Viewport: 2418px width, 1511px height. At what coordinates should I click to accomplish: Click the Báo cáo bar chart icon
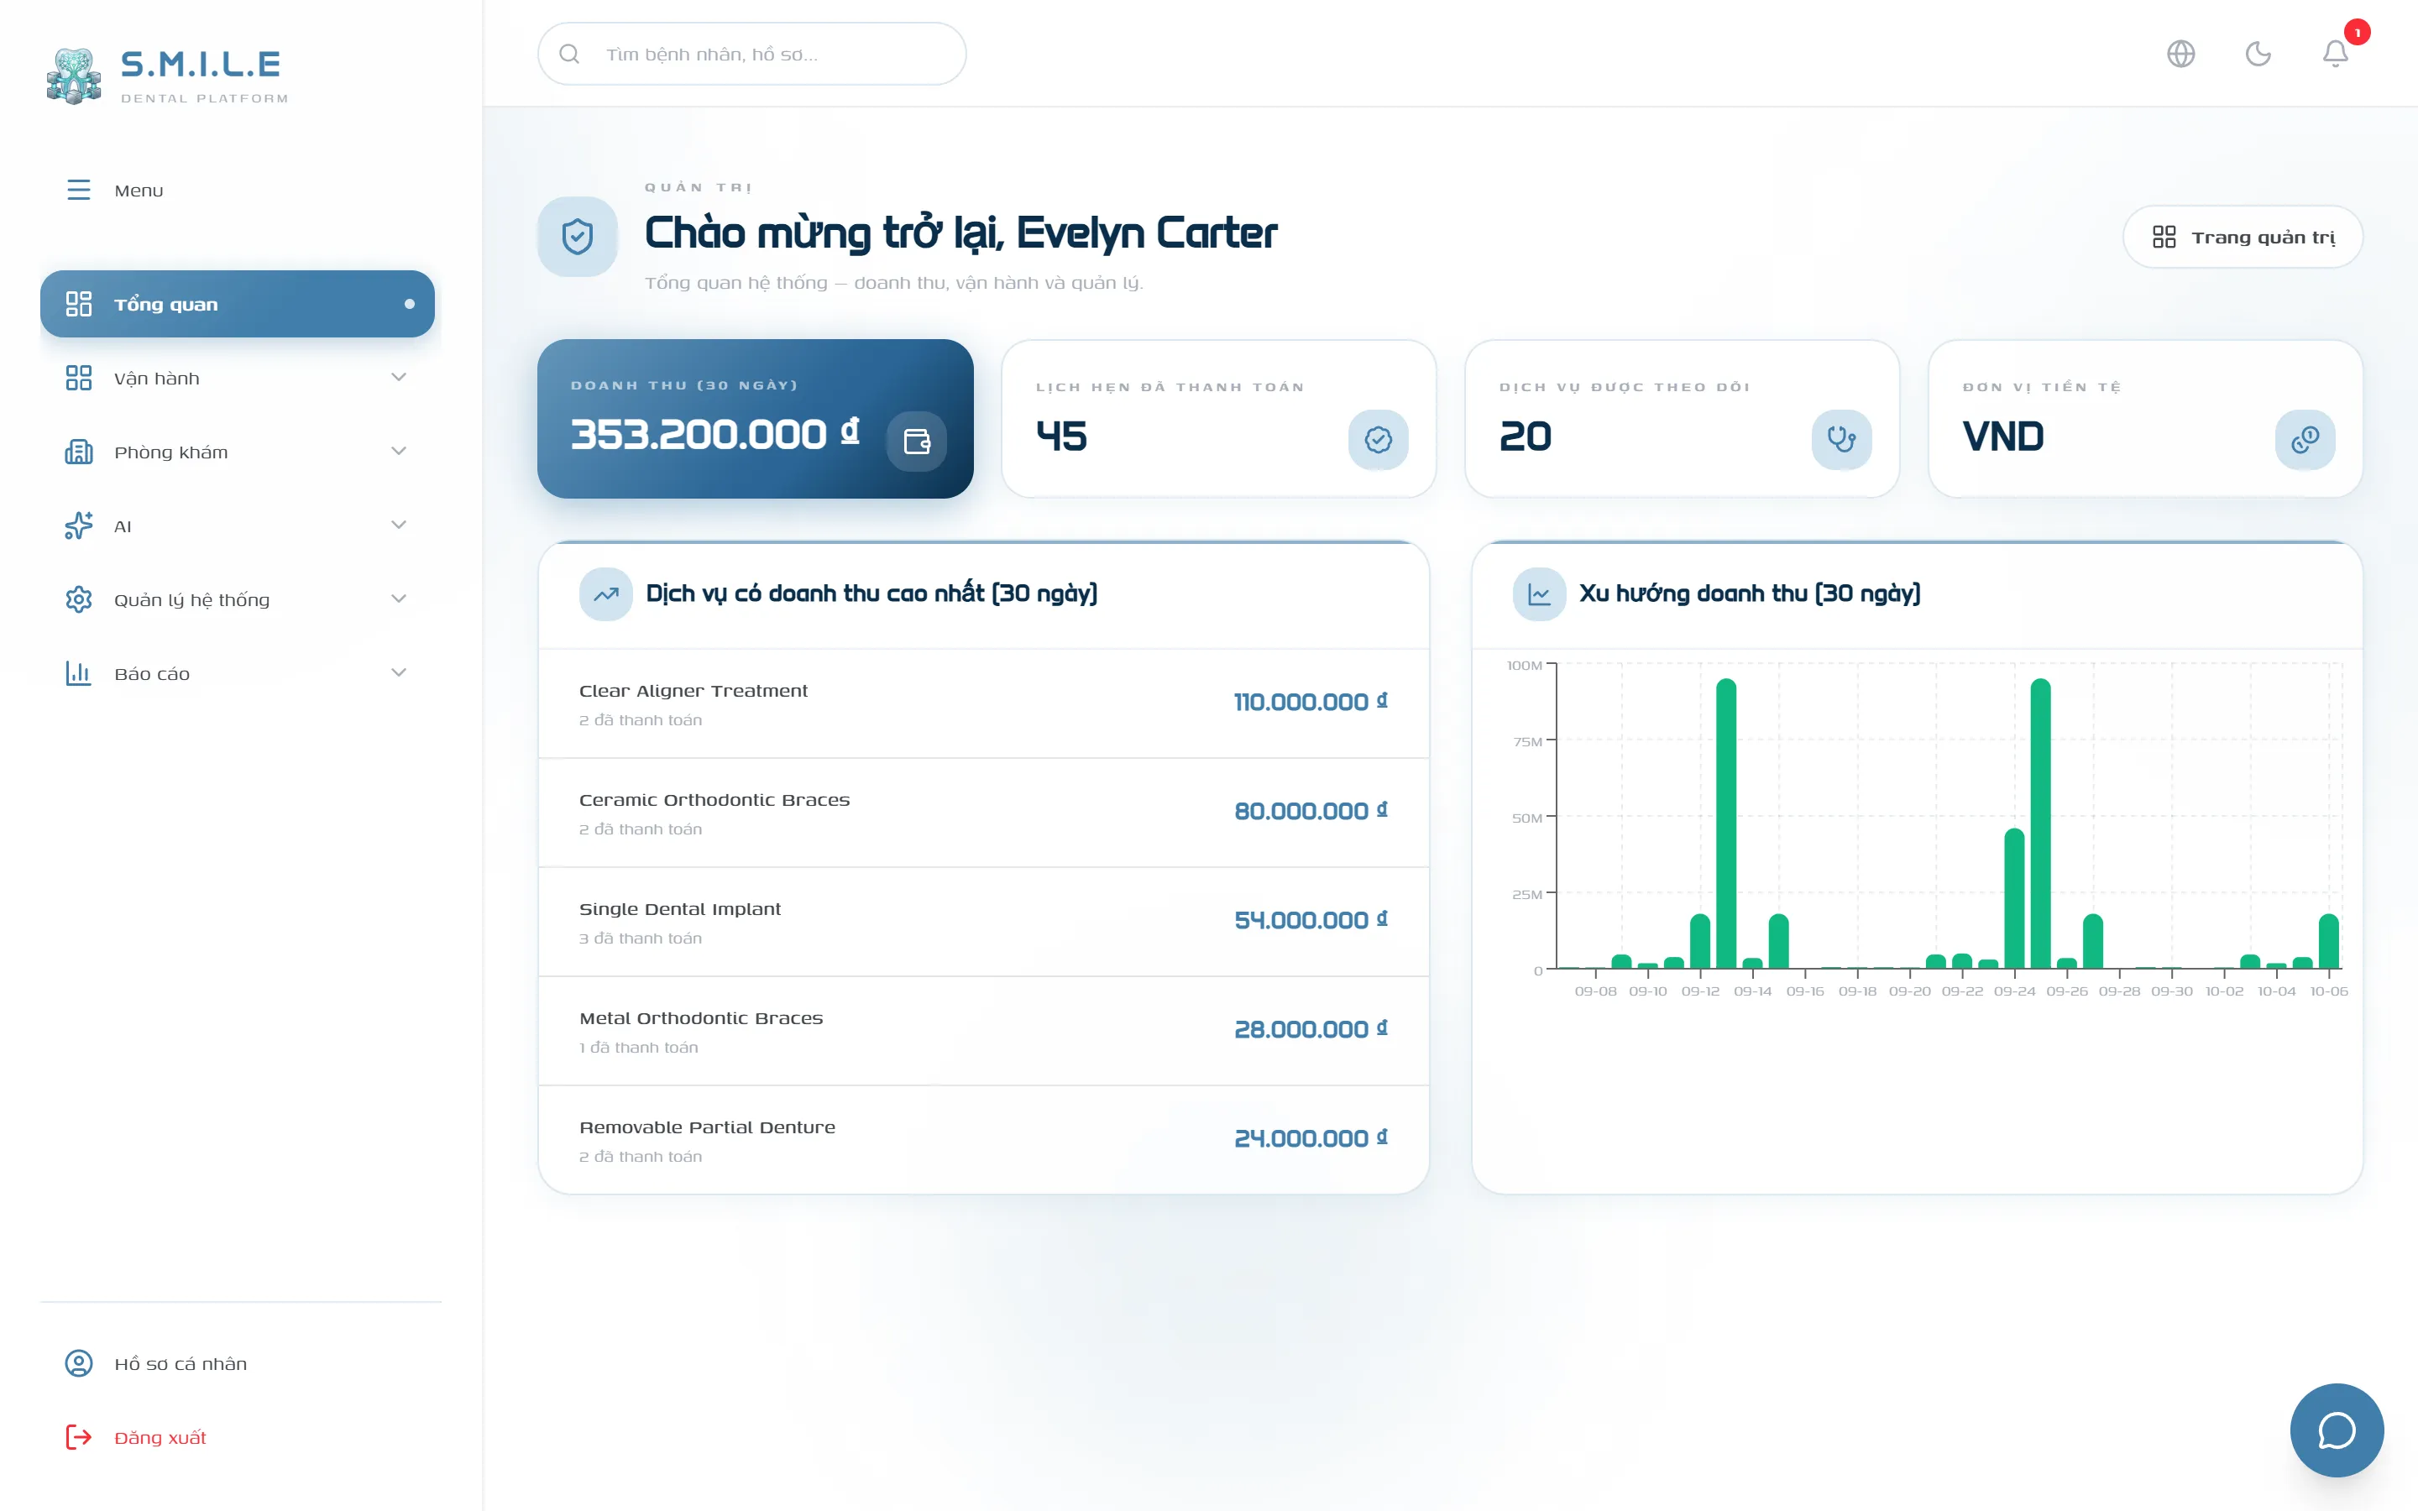click(79, 673)
